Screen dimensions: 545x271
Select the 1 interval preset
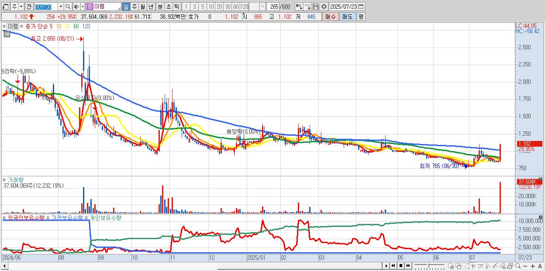(186, 7)
